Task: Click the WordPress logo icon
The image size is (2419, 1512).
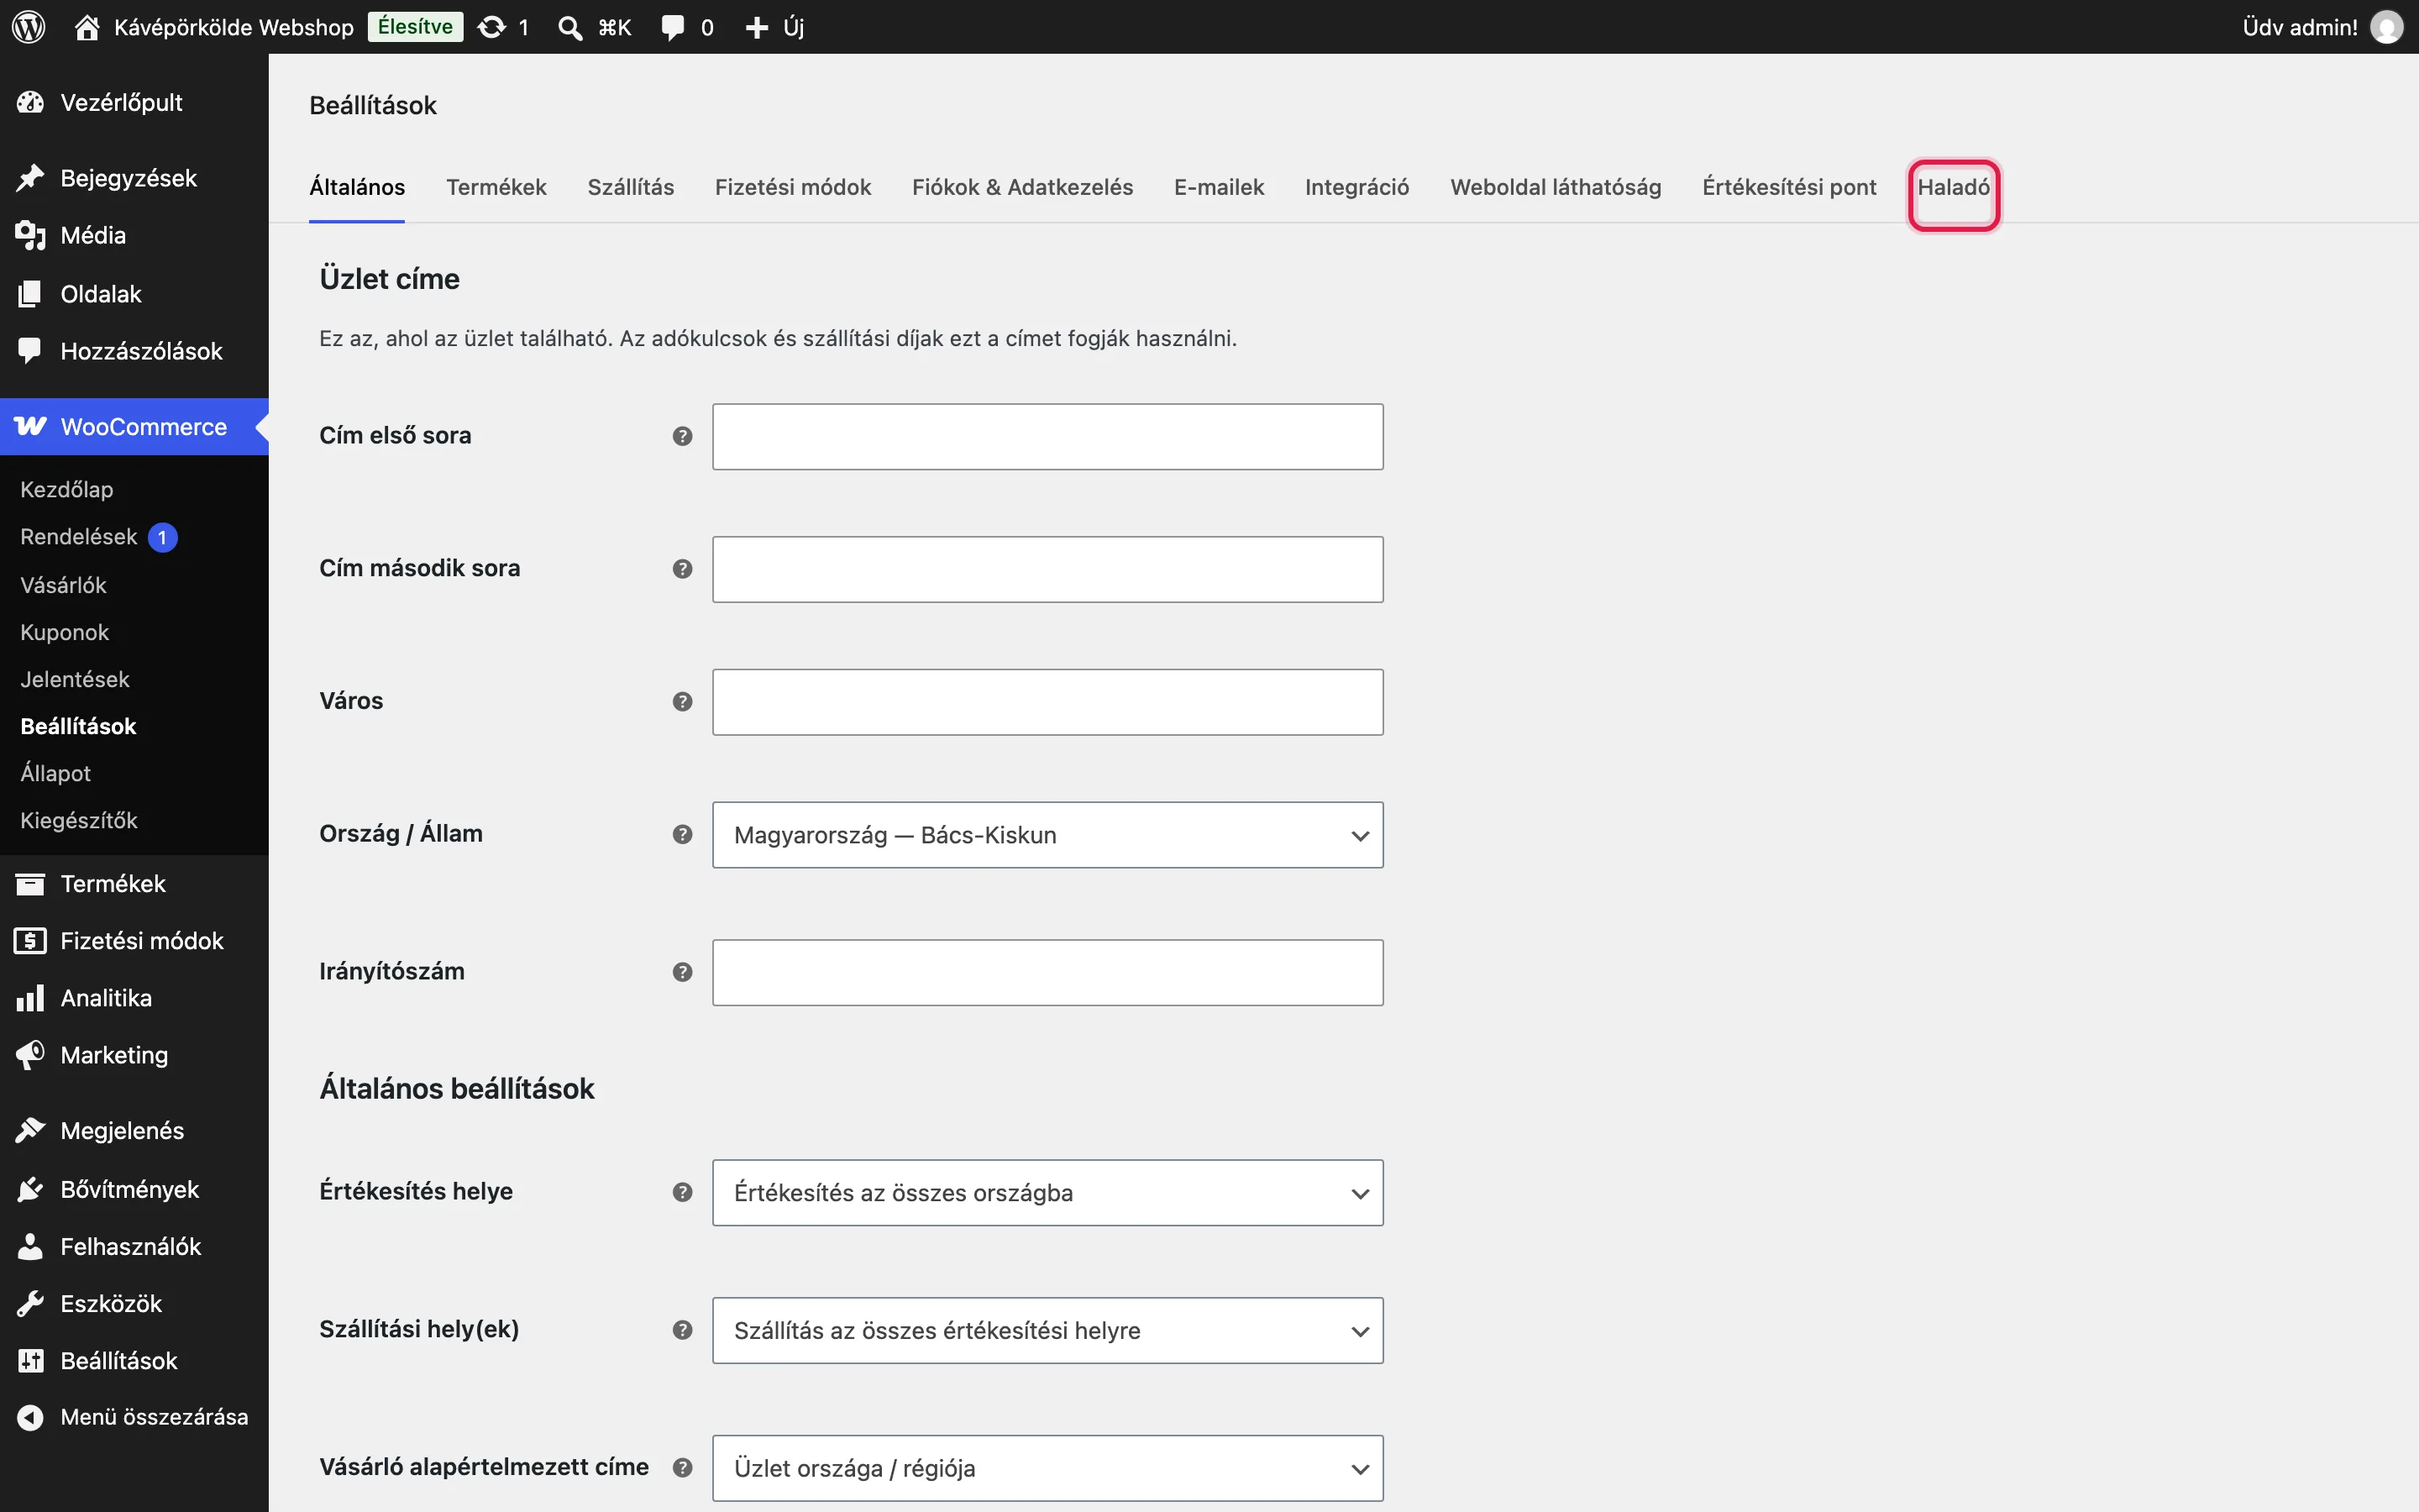Action: coord(28,27)
